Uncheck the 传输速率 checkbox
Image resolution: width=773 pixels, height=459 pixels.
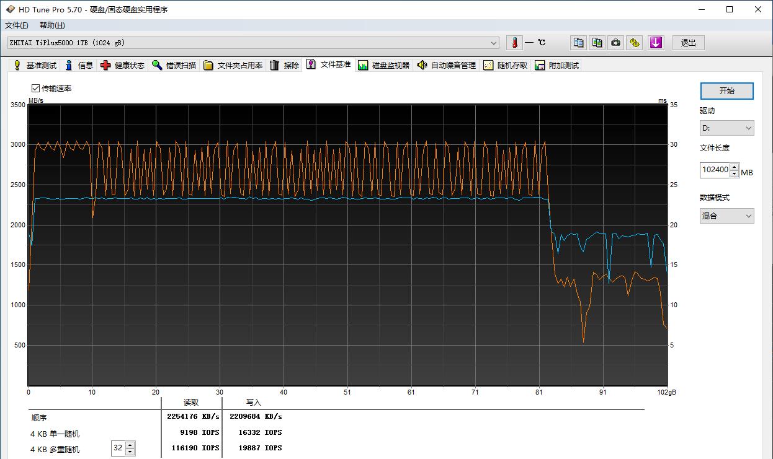click(x=35, y=89)
